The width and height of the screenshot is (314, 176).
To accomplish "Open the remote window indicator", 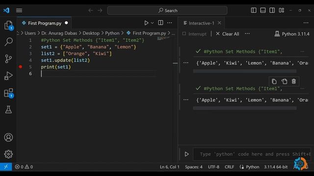I will tap(6, 167).
